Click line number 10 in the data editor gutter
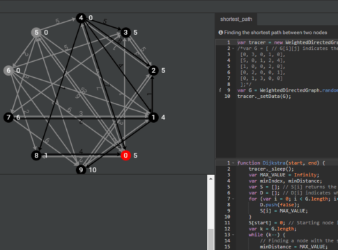338x250 pixels. pyautogui.click(x=227, y=97)
